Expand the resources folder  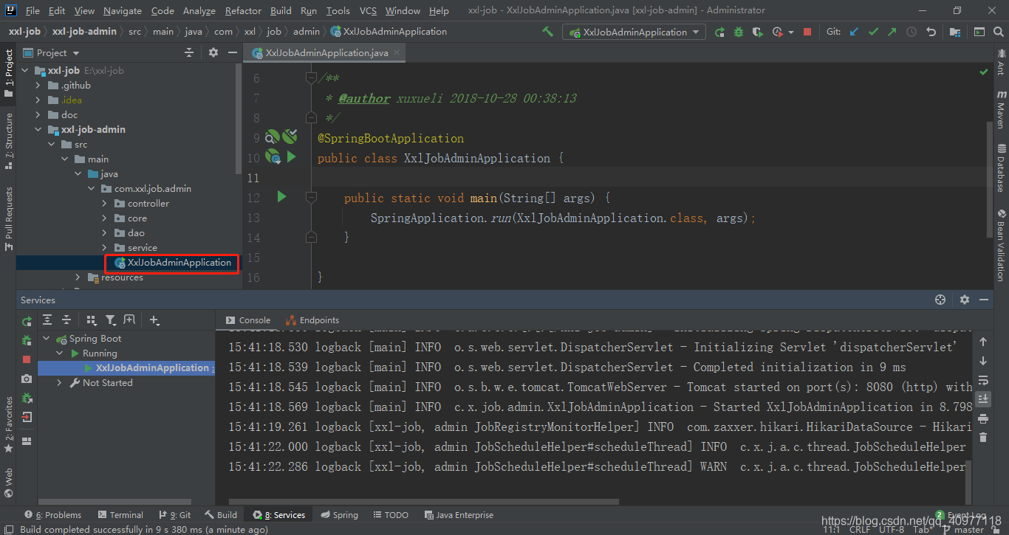point(78,277)
